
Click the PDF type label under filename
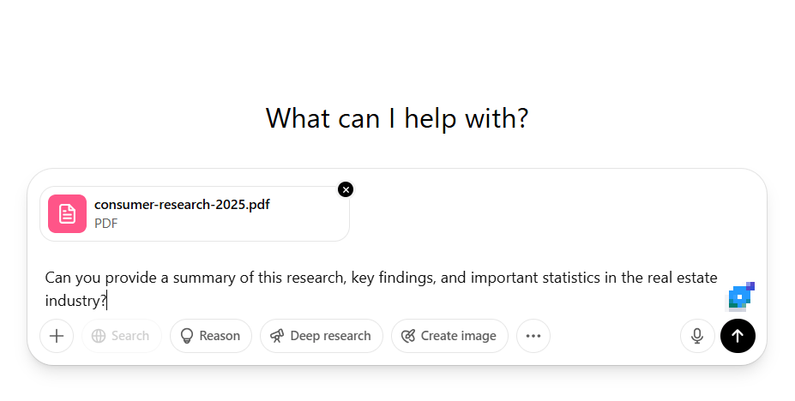(x=106, y=224)
